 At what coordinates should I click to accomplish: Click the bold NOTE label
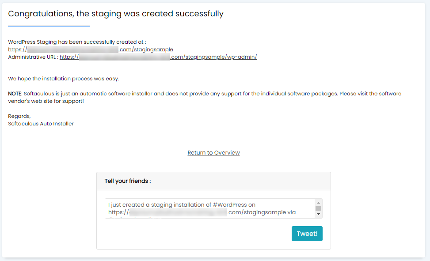click(x=15, y=94)
